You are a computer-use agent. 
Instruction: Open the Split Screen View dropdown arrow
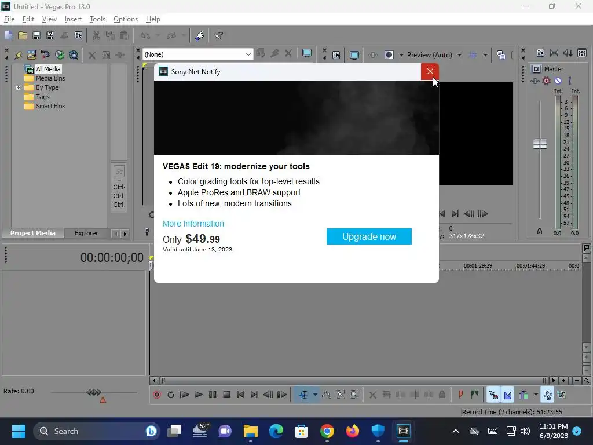401,55
